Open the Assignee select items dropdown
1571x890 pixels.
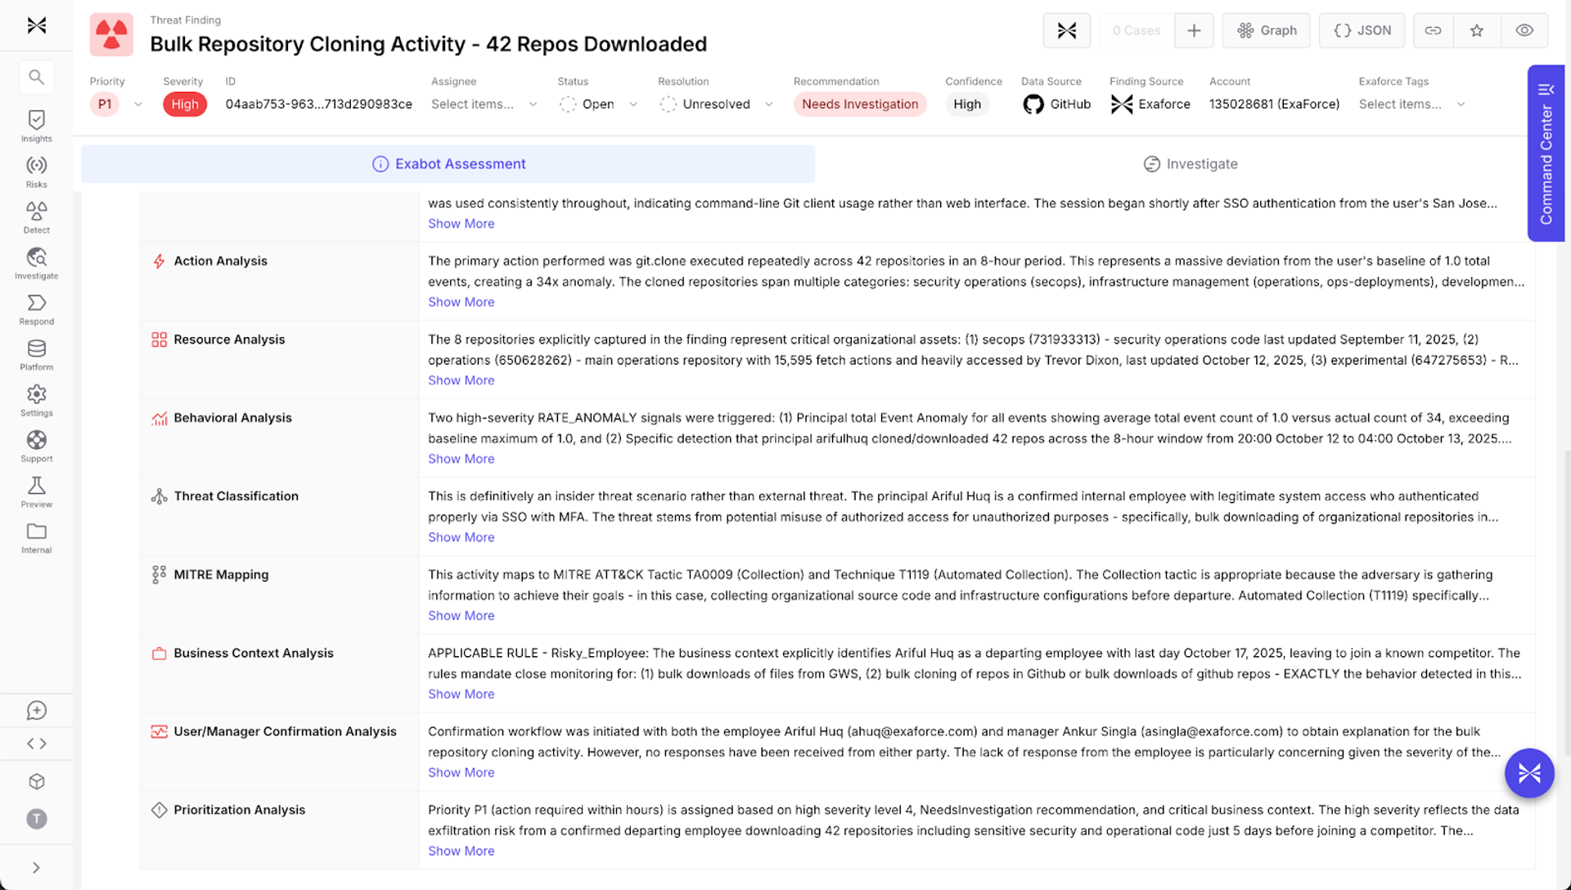point(484,104)
